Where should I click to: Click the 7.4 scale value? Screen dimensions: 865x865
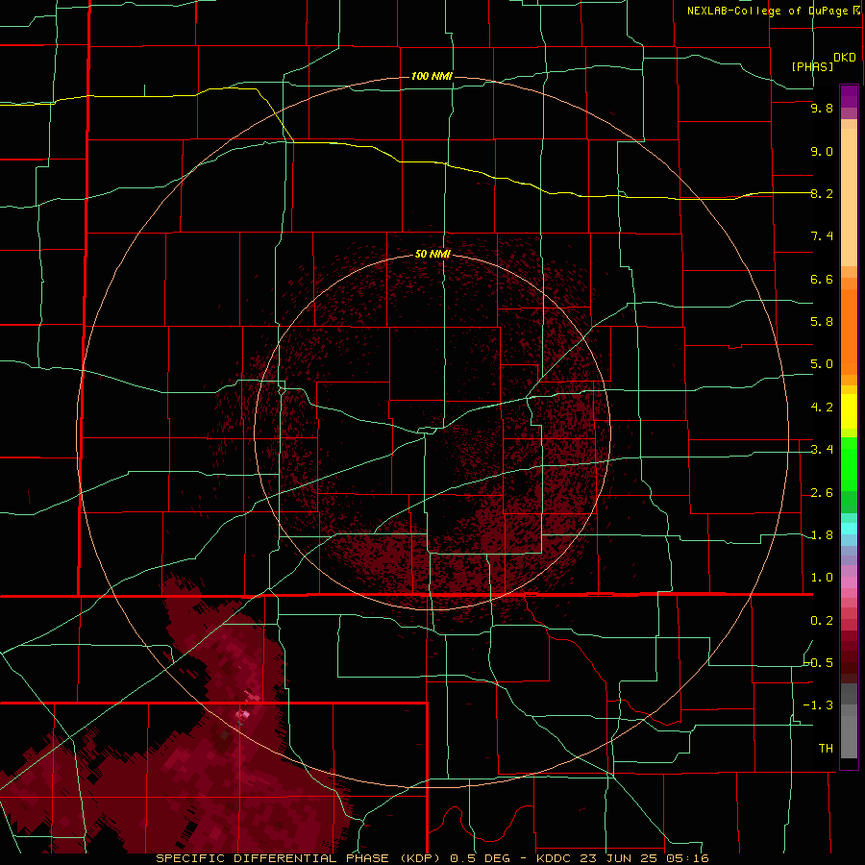point(822,236)
